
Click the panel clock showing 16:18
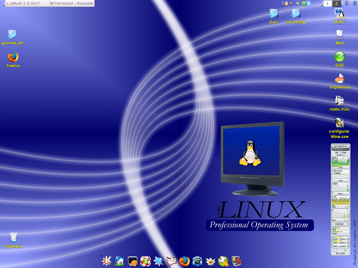click(351, 4)
